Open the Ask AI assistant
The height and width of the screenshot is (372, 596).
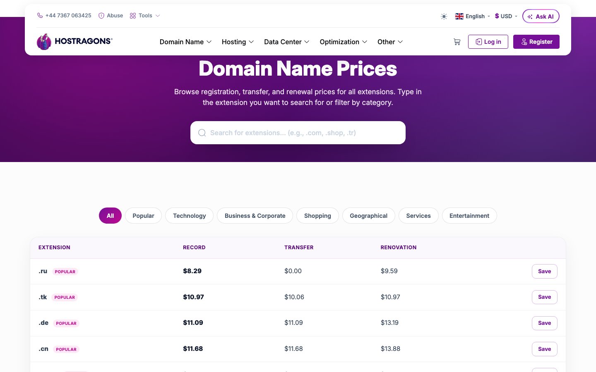click(541, 16)
